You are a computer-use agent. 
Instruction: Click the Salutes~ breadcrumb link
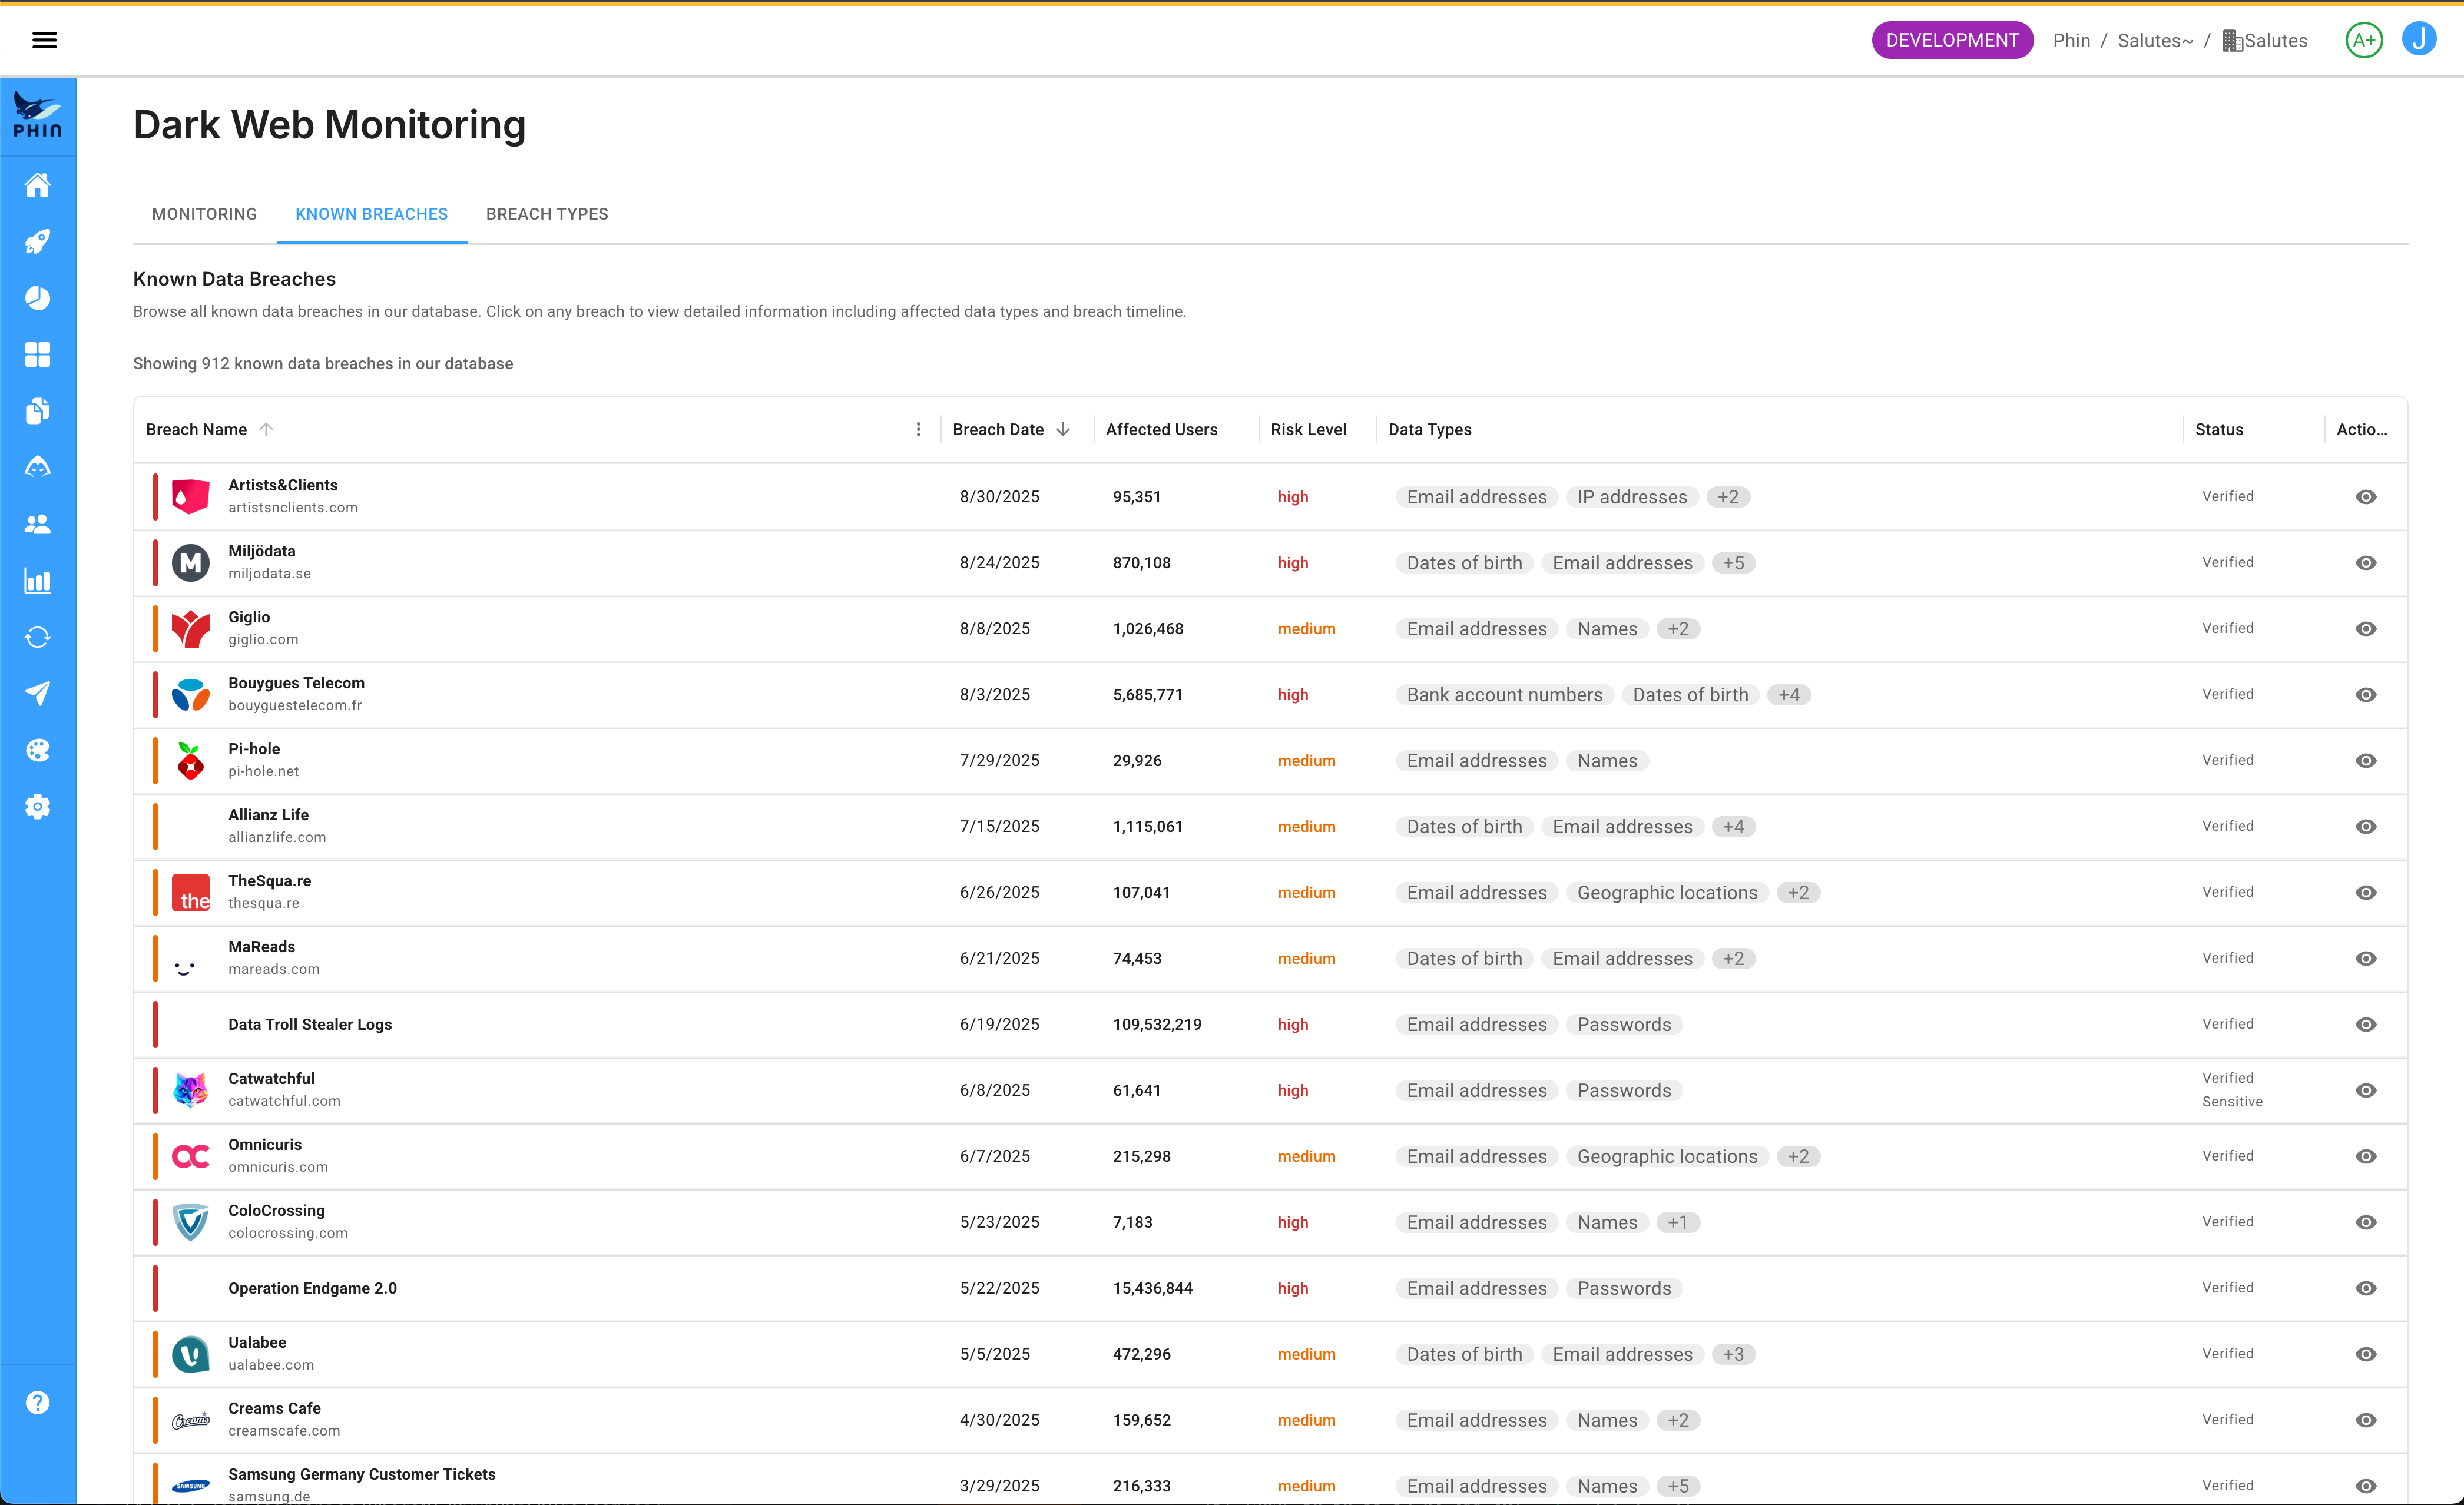coord(2154,40)
